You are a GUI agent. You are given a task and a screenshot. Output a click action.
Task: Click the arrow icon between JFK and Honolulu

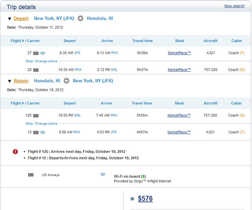[x=81, y=18]
